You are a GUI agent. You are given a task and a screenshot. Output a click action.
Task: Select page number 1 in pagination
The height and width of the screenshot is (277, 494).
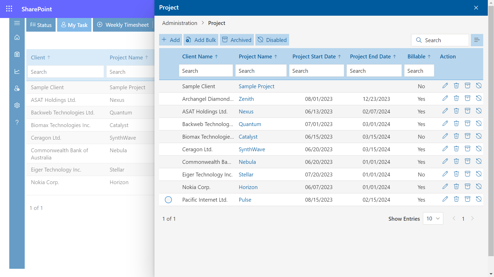[x=463, y=219]
